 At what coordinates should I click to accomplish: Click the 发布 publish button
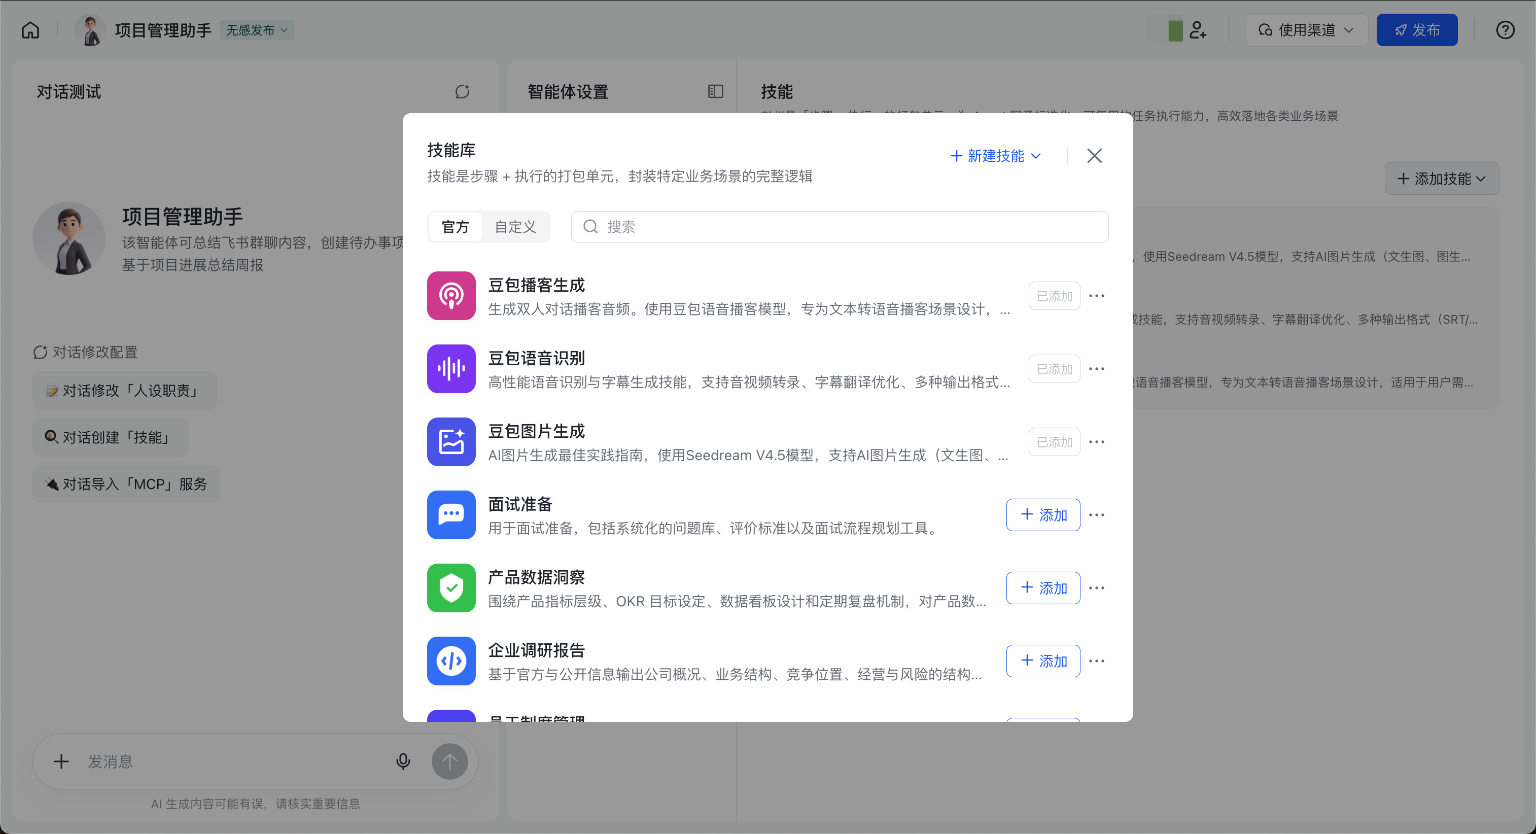1416,30
